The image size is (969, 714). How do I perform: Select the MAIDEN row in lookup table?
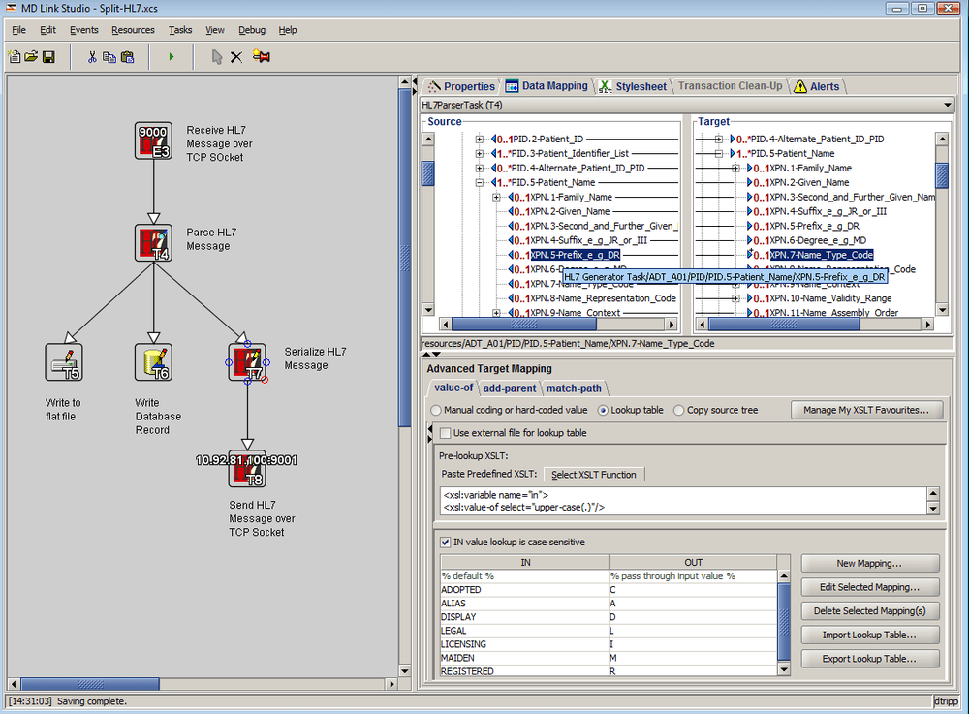point(609,658)
